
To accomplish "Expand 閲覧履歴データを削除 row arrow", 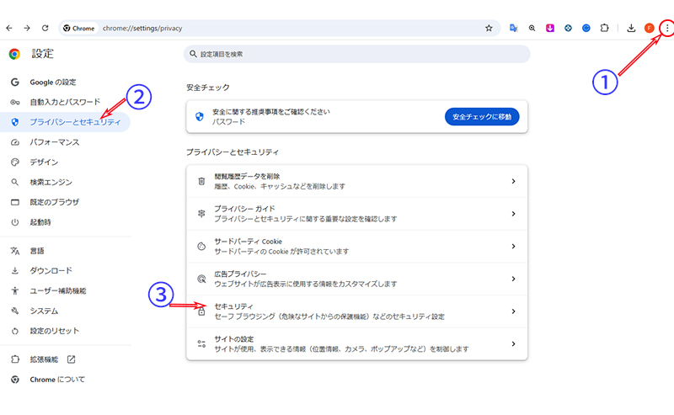I will point(513,181).
